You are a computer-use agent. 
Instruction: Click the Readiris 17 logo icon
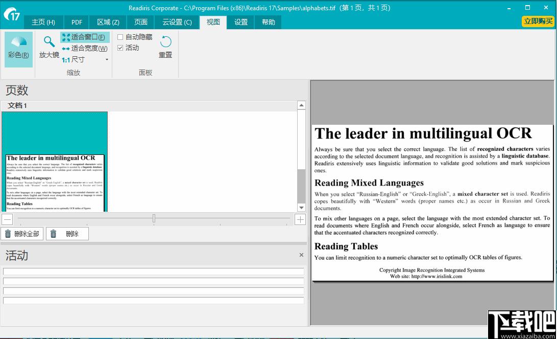12,14
